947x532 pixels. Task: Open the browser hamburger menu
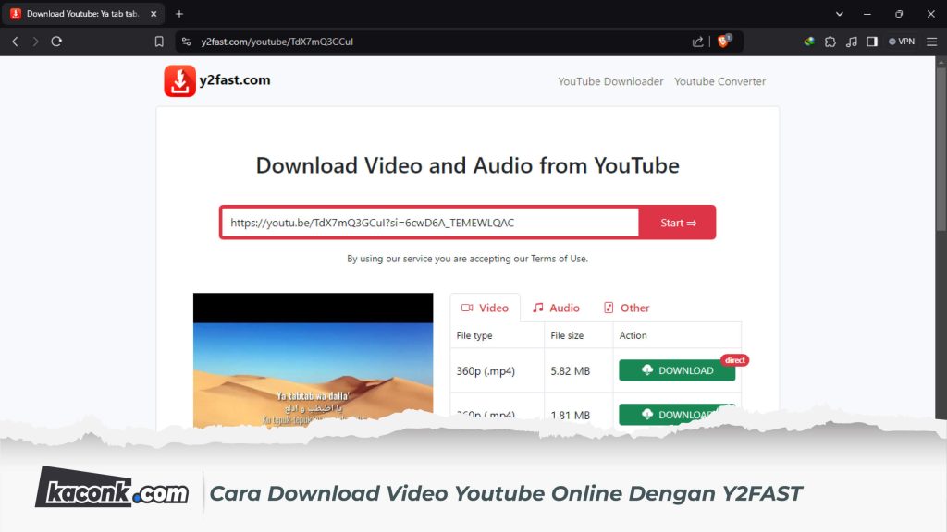click(932, 42)
